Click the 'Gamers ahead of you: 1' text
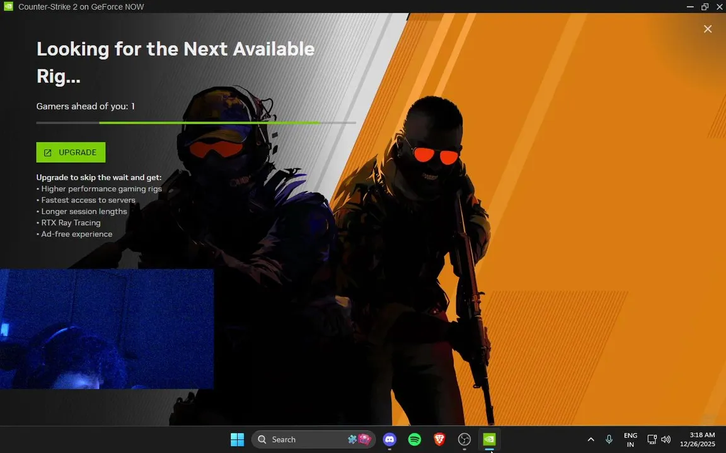 tap(86, 106)
